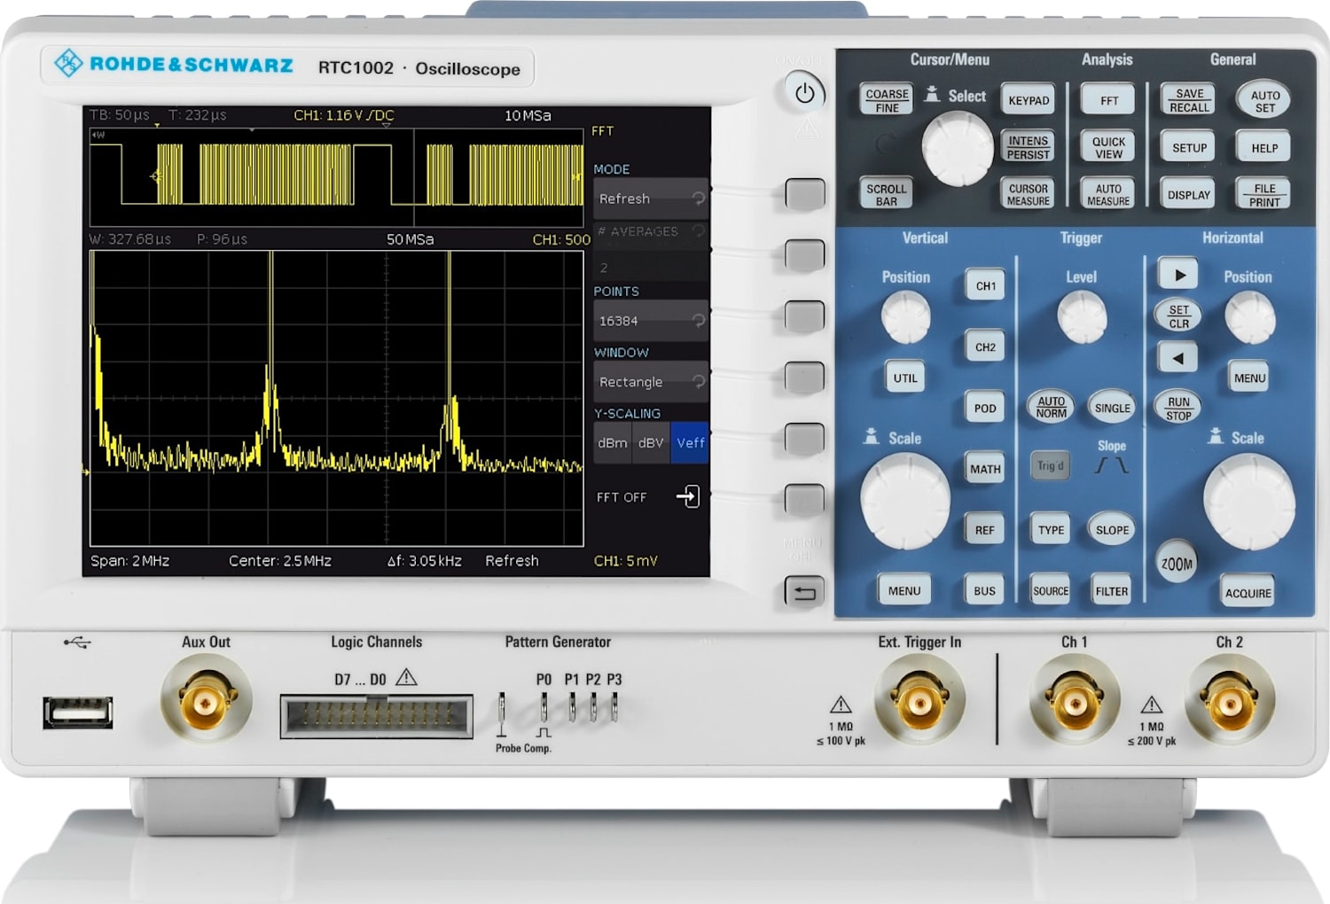Click the softkey beside Y-Scaling
This screenshot has height=904, width=1330.
point(804,439)
